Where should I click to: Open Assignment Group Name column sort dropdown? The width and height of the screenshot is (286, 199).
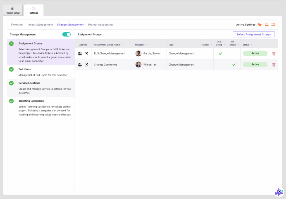click(x=122, y=45)
